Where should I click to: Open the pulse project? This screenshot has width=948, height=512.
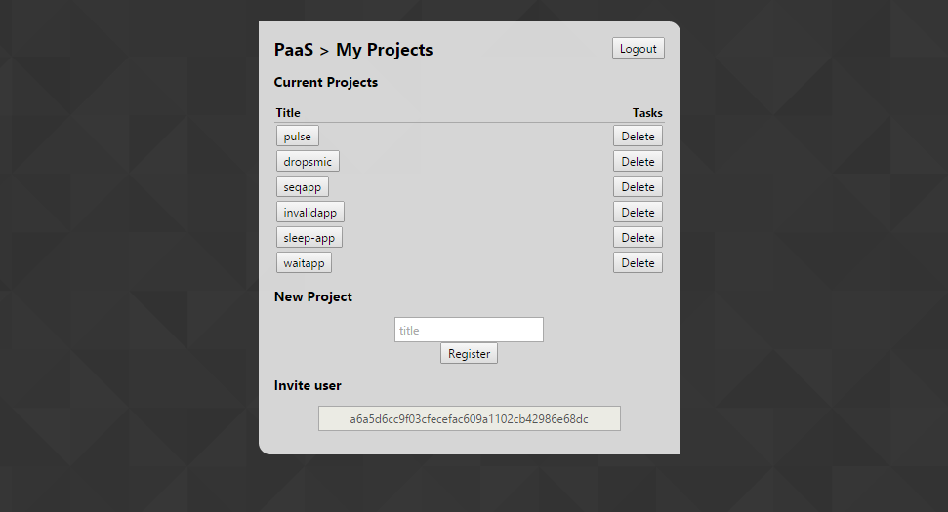(x=298, y=136)
